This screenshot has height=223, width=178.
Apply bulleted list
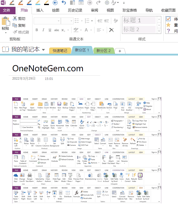pyautogui.click(x=77, y=21)
